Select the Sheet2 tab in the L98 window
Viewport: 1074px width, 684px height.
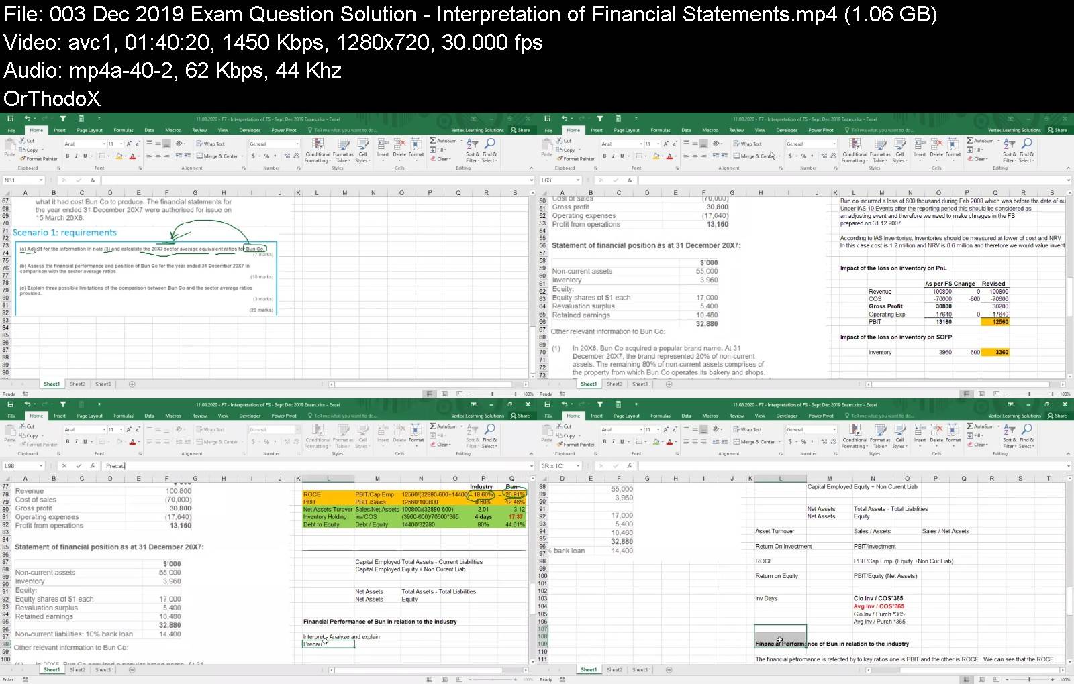(78, 669)
